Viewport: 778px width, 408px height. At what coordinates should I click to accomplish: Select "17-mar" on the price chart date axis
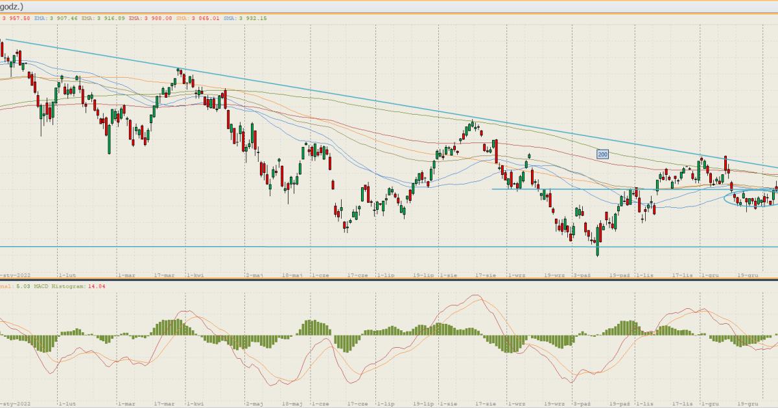[165, 275]
